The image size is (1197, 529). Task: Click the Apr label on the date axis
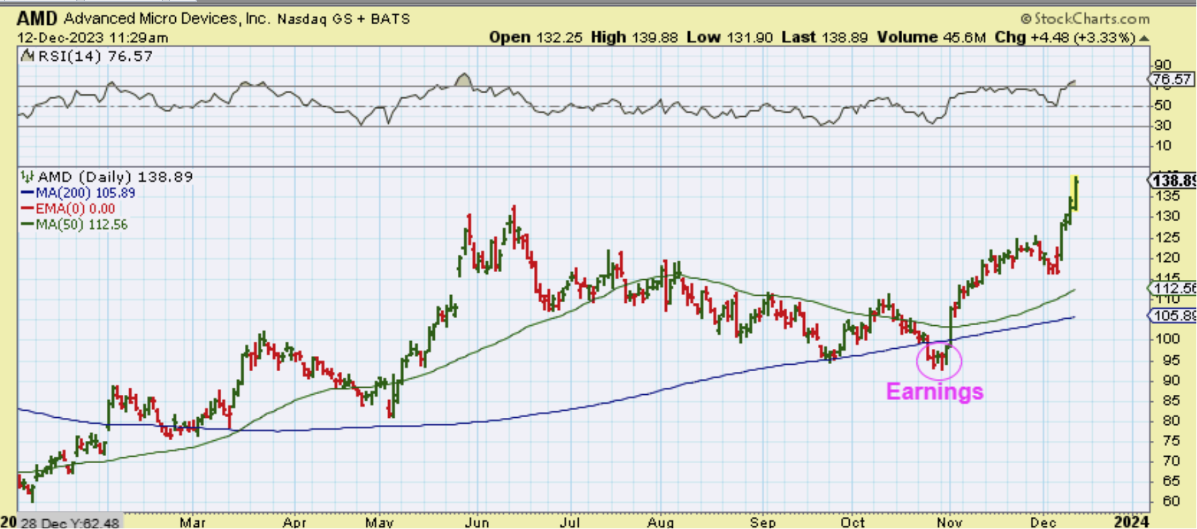click(x=294, y=523)
